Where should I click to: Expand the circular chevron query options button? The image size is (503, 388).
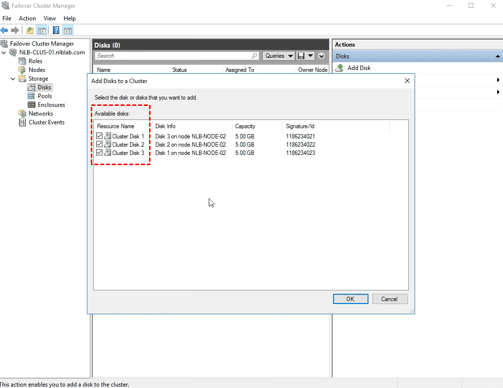click(321, 56)
